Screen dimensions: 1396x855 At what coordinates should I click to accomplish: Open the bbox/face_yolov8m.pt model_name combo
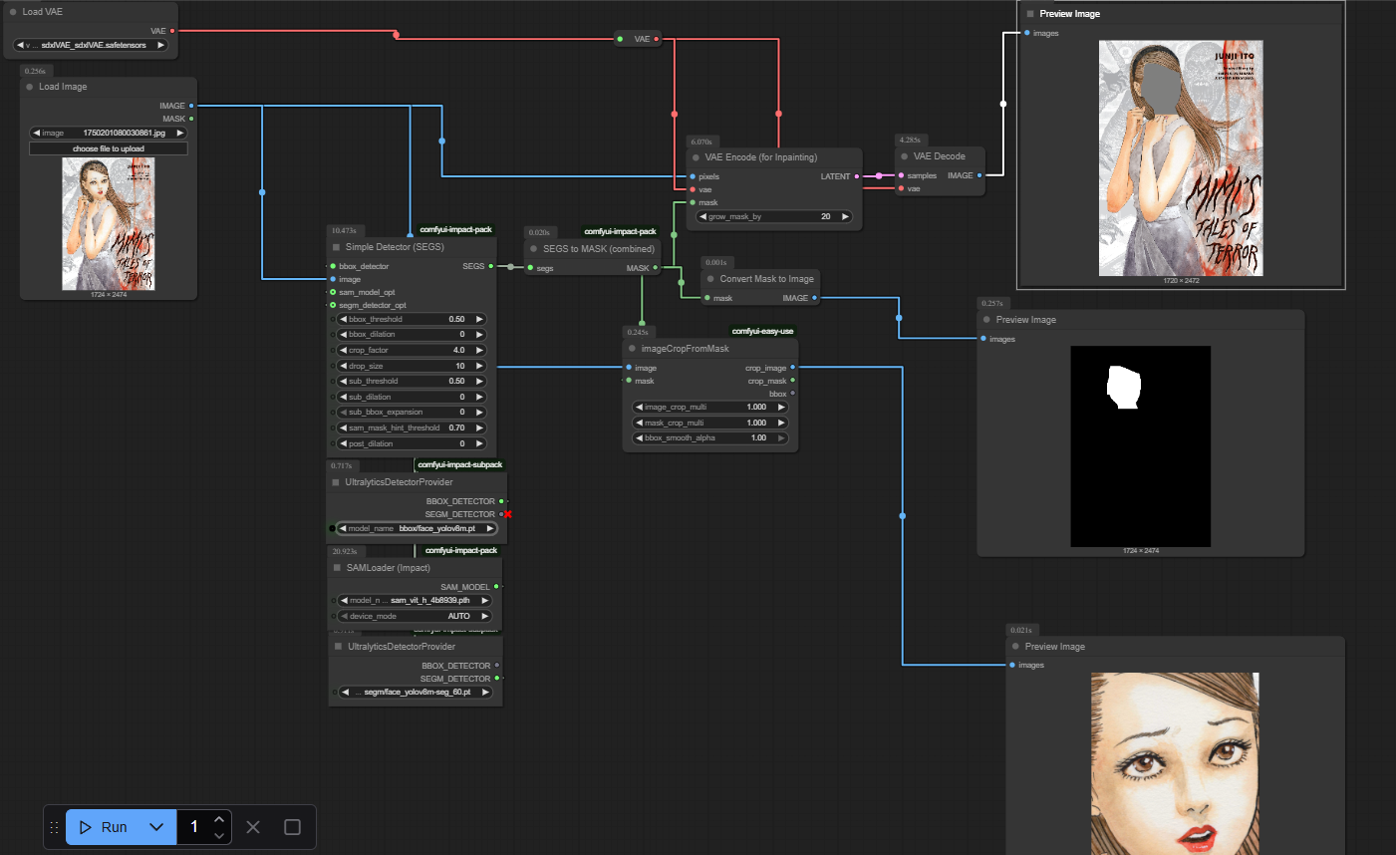pos(417,528)
